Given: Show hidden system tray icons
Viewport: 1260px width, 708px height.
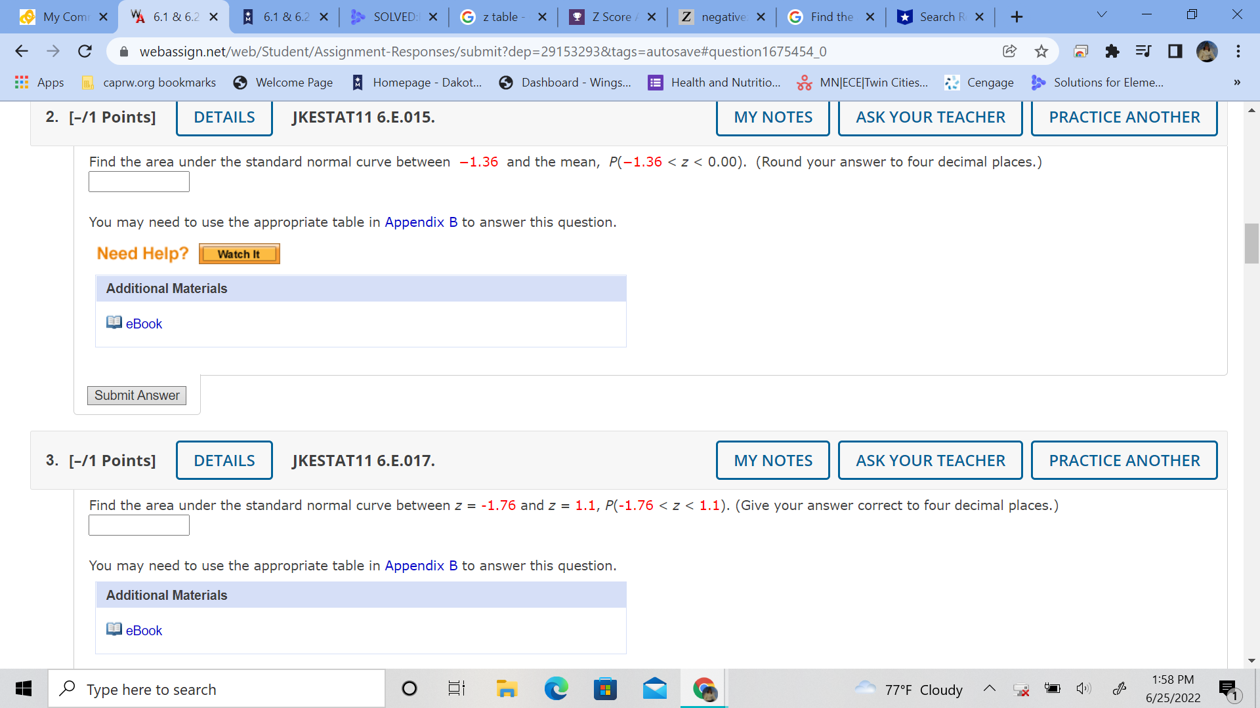Looking at the screenshot, I should 989,688.
